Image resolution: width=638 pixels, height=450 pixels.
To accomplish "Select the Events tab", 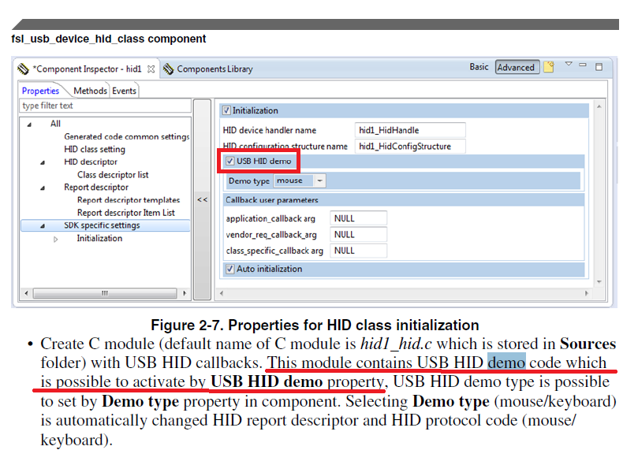I will [124, 91].
